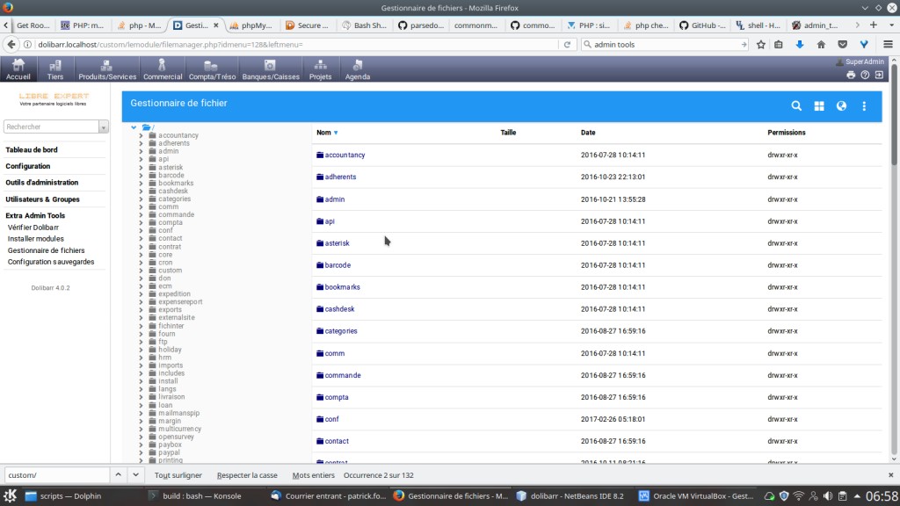Click the find bar text field
This screenshot has height=506, width=900.
coord(57,475)
